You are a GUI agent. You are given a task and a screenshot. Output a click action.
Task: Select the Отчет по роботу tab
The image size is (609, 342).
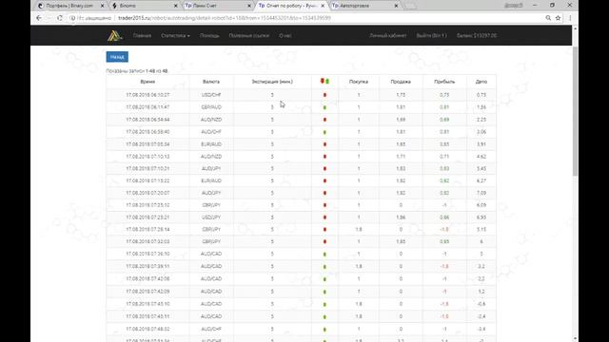[x=289, y=6]
